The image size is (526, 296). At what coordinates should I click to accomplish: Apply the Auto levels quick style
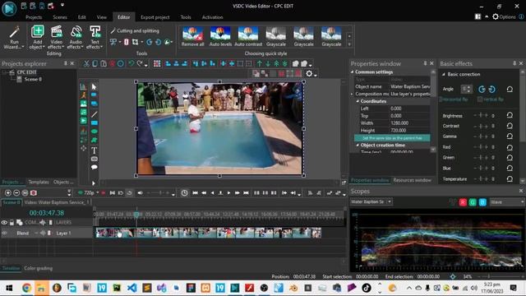220,36
